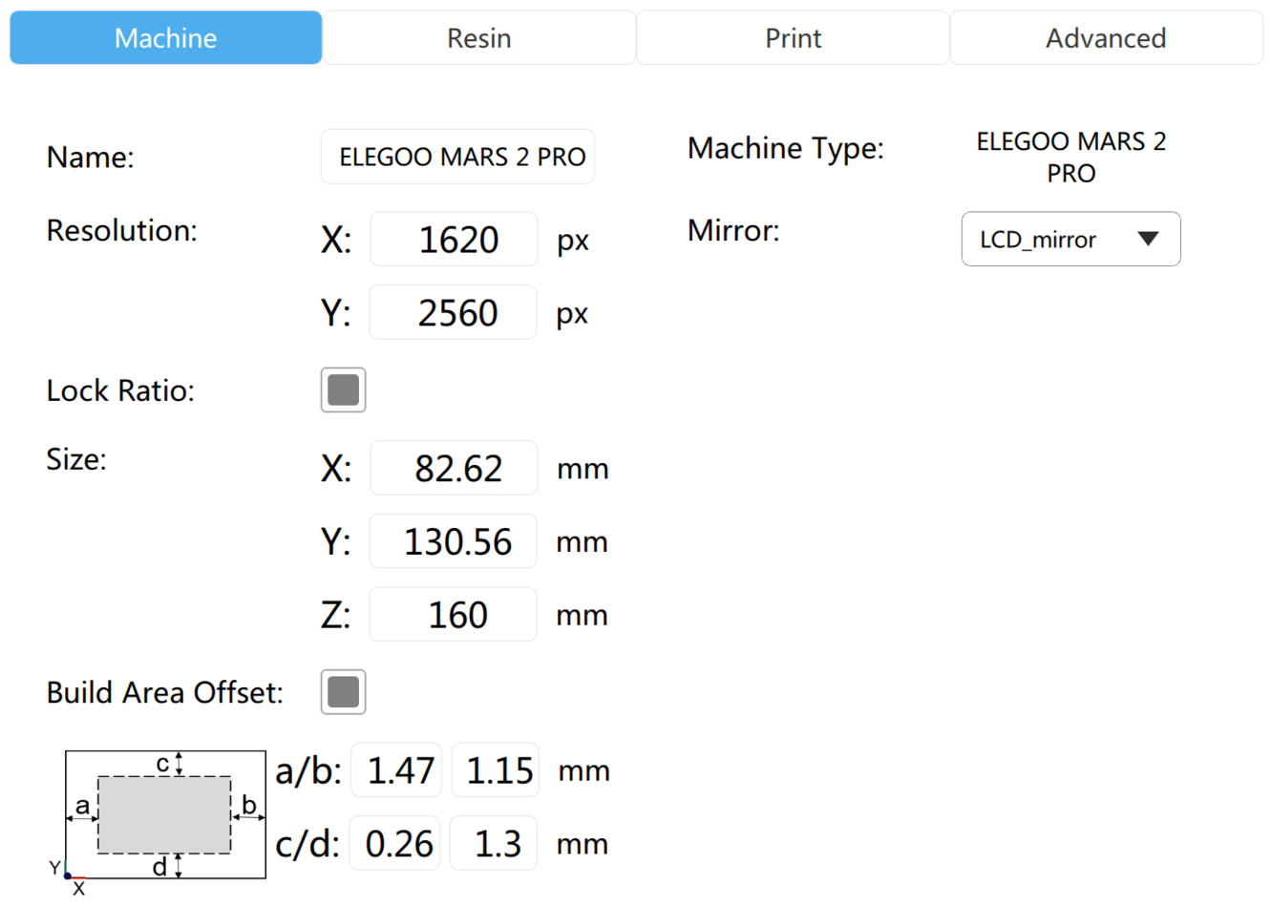Viewport: 1271px width, 907px height.
Task: Toggle the Lock Ratio checkbox
Action: 344,390
